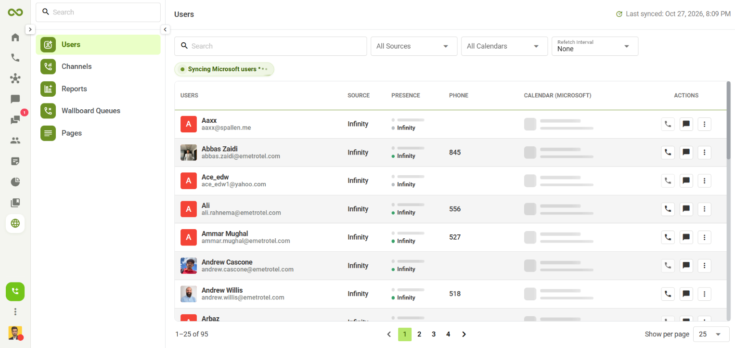Expand the left rail with the right arrow
735x348 pixels.
click(x=30, y=29)
